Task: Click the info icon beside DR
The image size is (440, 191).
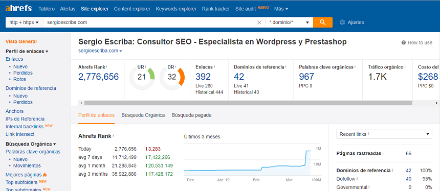Action: (x=175, y=66)
